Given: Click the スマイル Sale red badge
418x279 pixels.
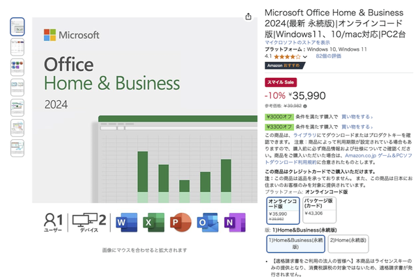Looking at the screenshot, I should coord(281,82).
